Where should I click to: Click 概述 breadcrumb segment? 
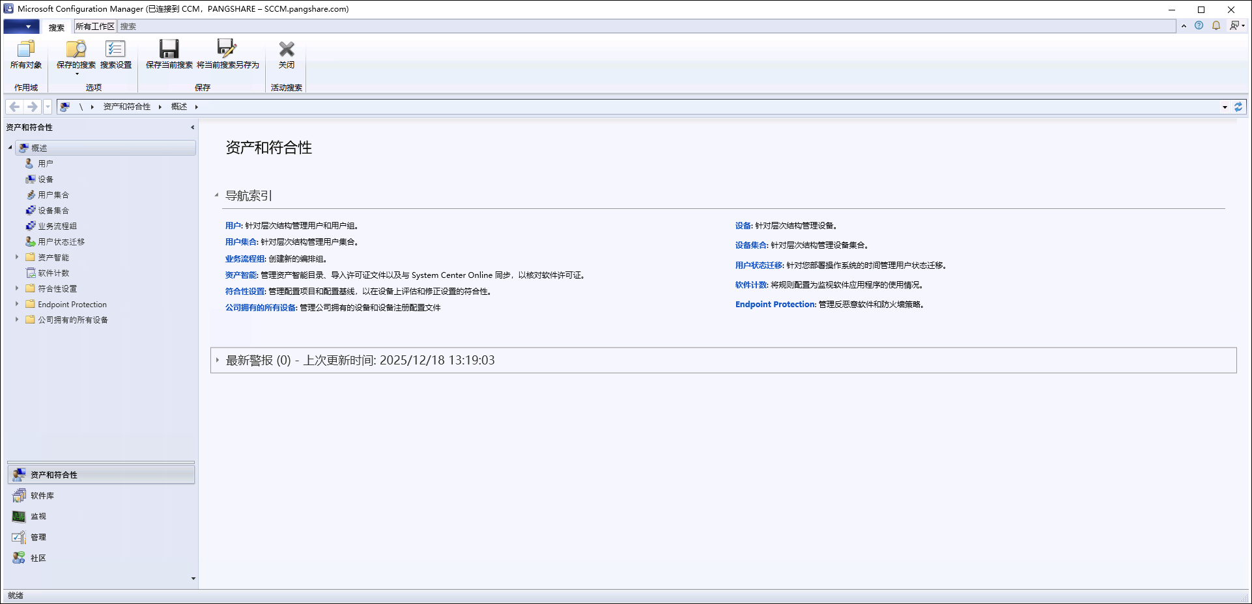(179, 107)
